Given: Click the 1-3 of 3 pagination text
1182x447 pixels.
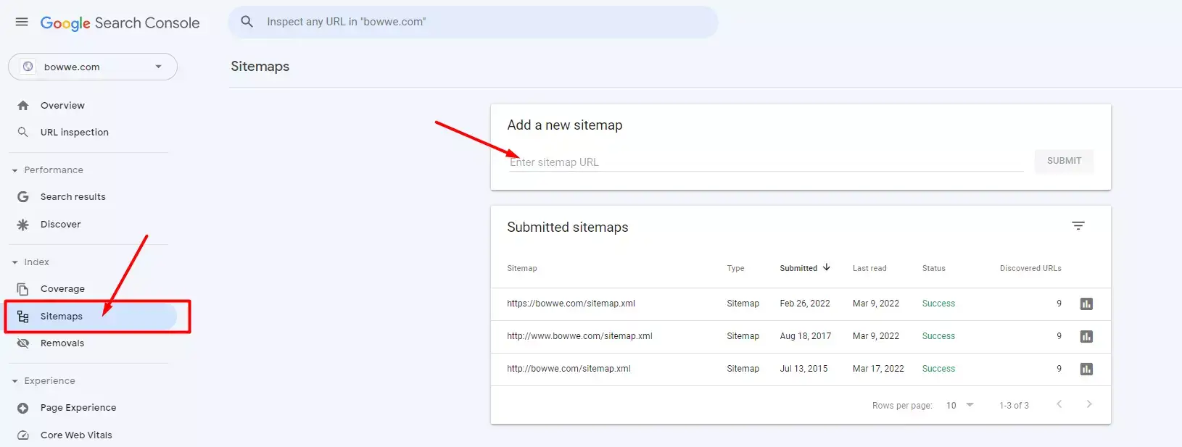Looking at the screenshot, I should point(1014,406).
